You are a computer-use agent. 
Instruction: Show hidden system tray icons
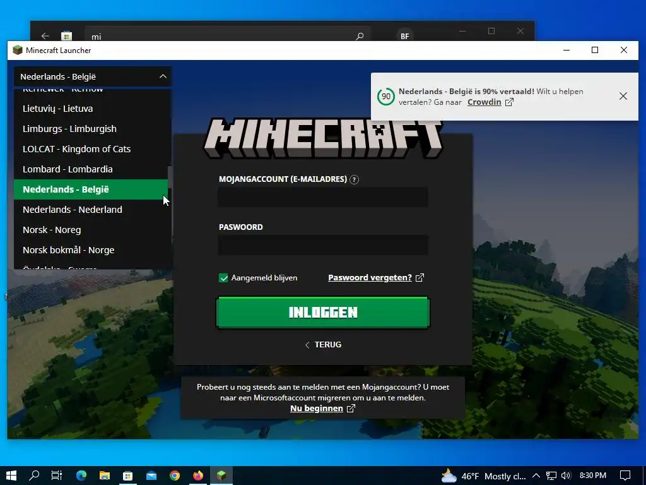pyautogui.click(x=536, y=476)
